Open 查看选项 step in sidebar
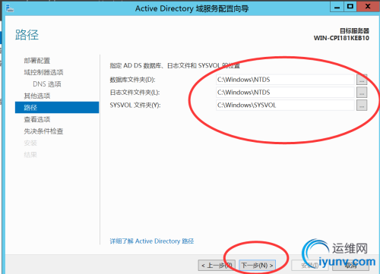Viewport: 380px width, 274px height. click(37, 119)
